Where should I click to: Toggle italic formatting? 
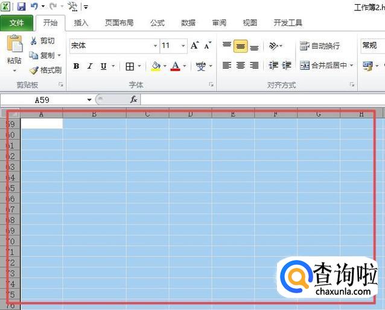pos(90,66)
